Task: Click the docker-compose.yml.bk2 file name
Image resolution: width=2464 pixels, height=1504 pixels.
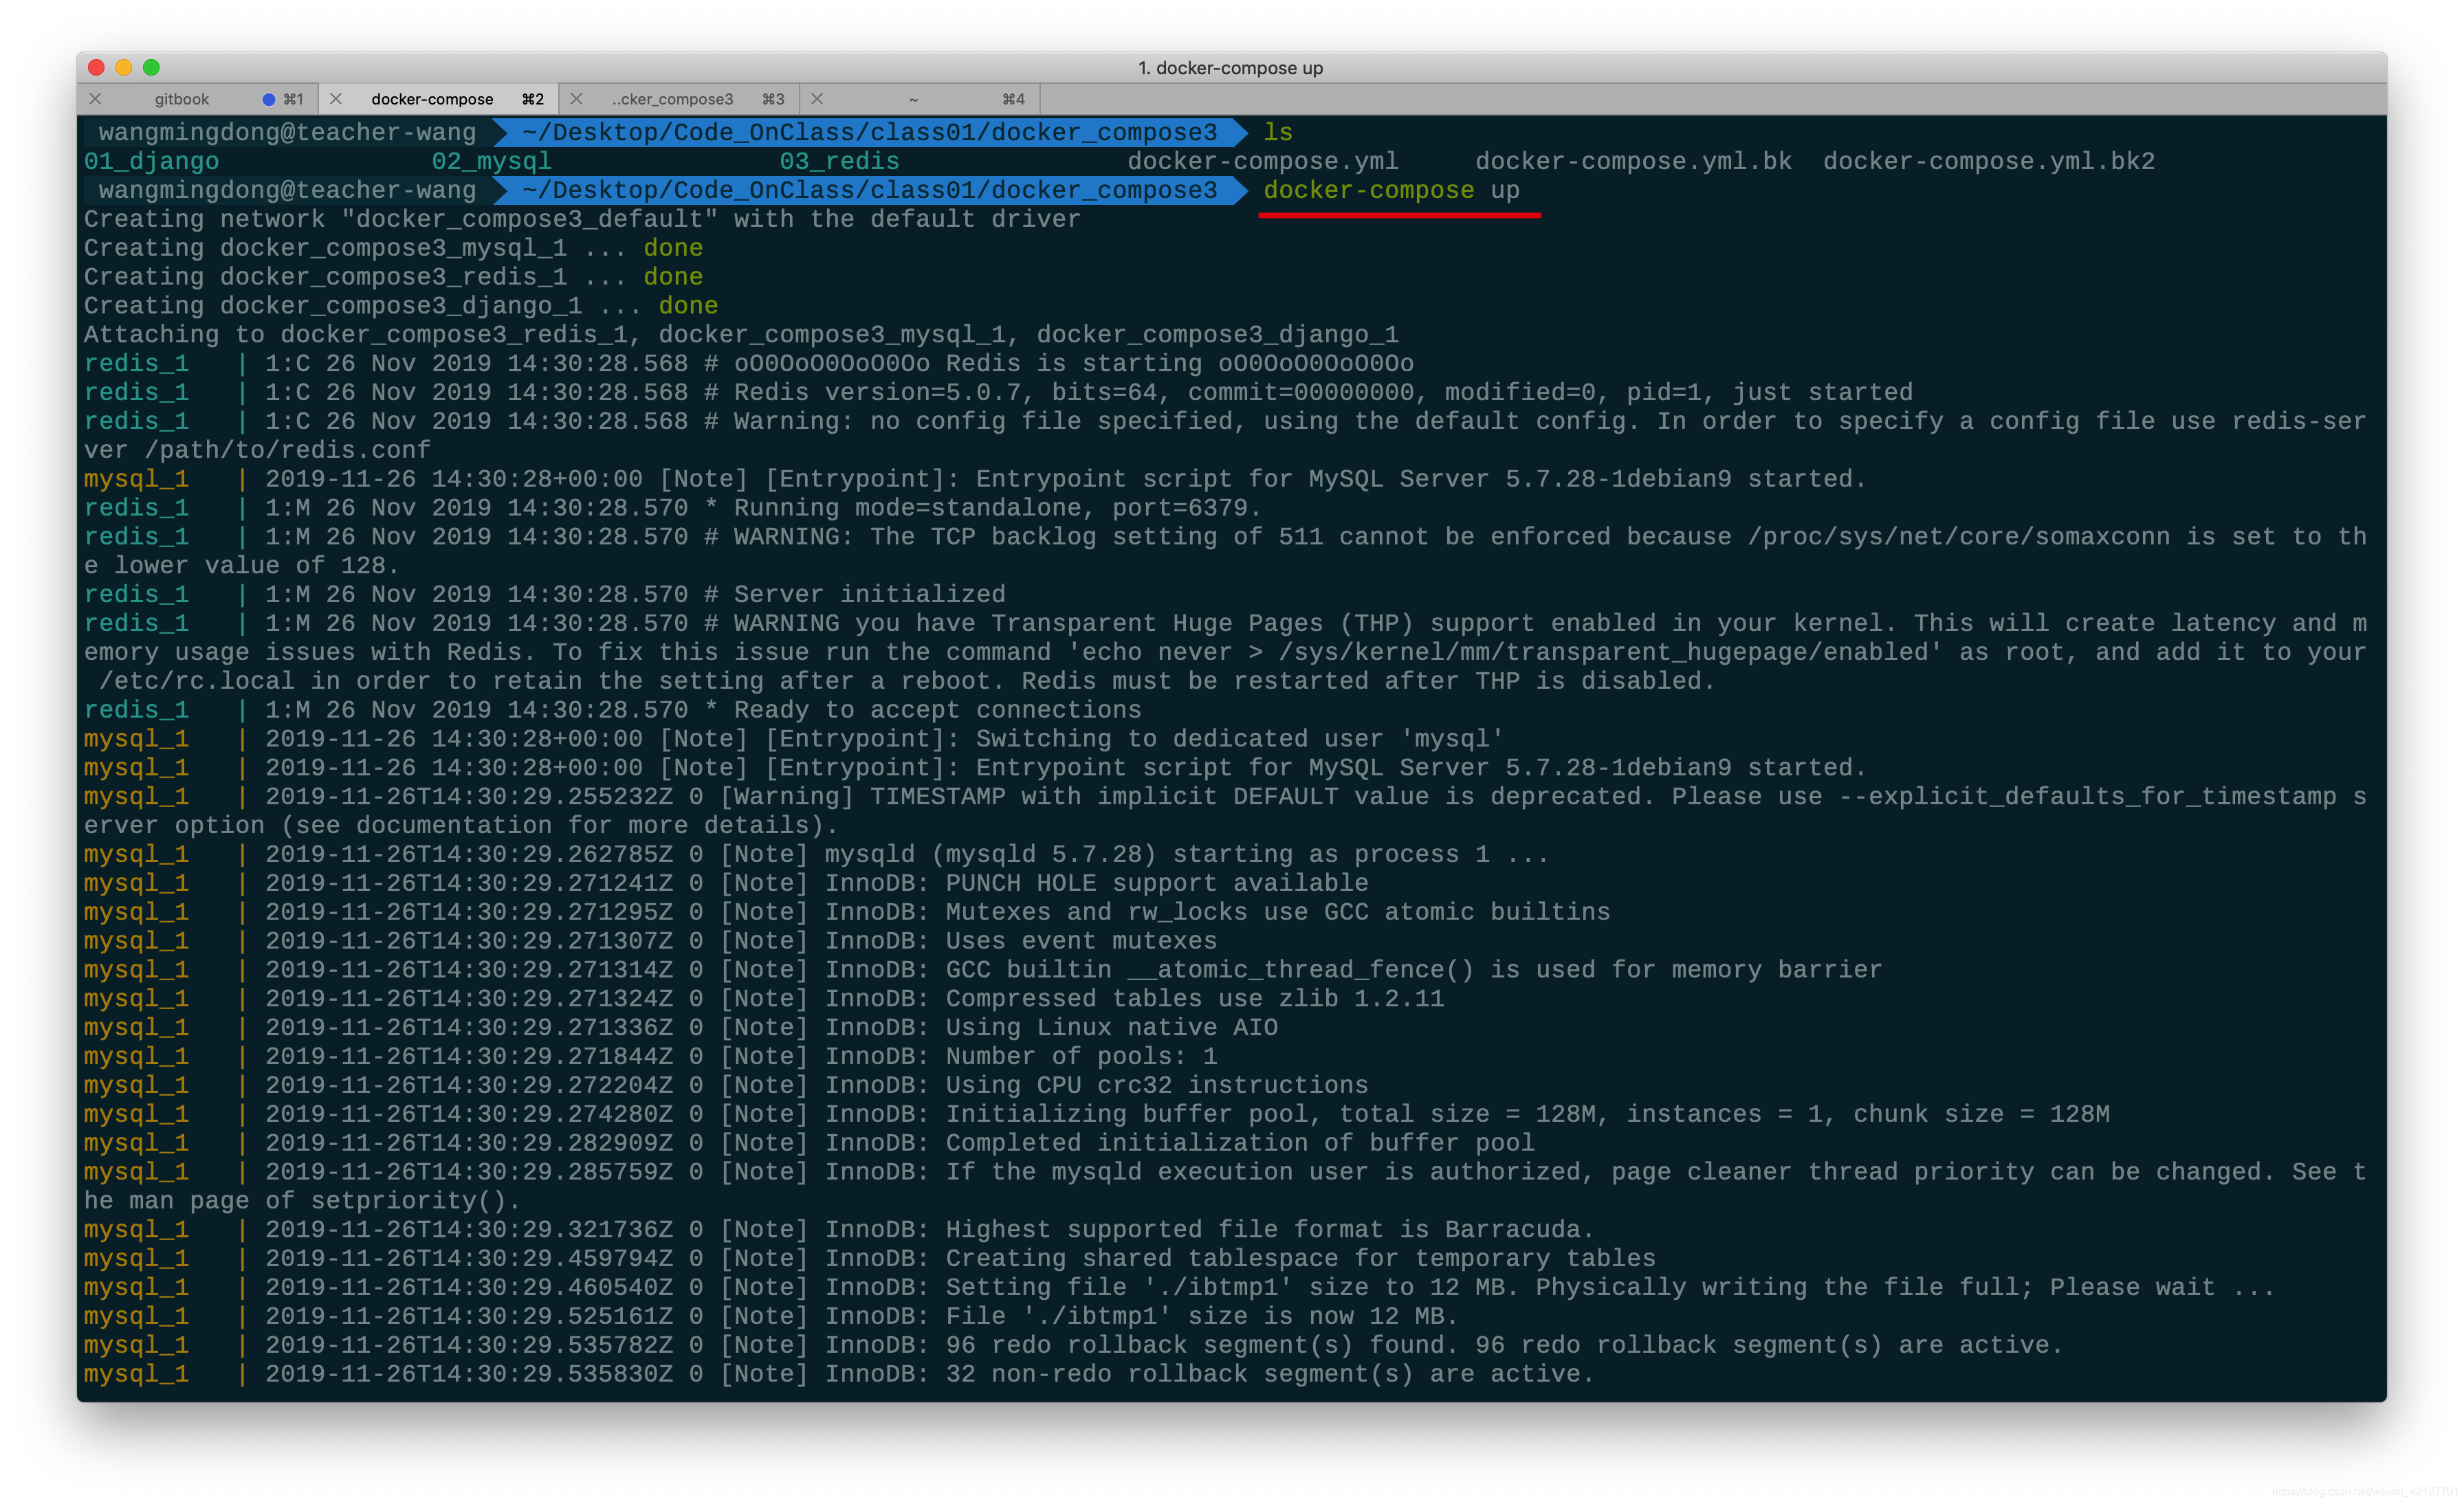Action: (1989, 161)
